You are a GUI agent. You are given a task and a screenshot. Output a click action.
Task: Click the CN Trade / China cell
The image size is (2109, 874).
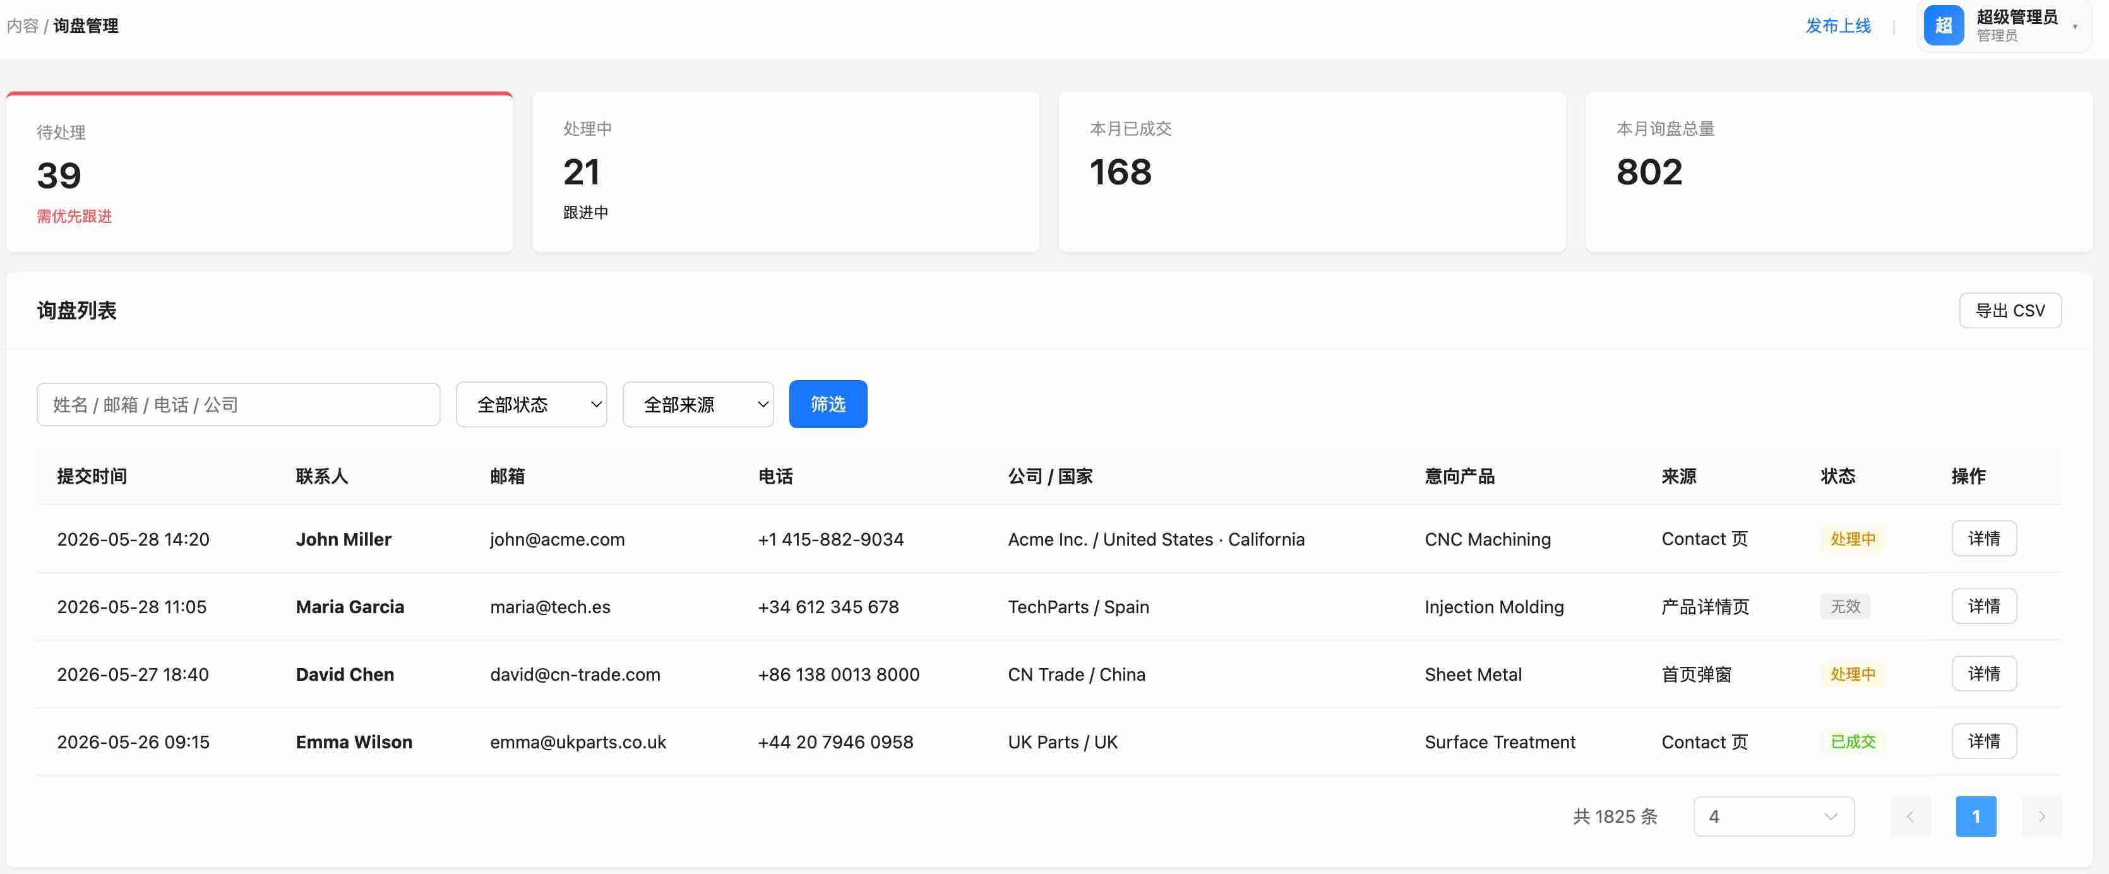(1077, 675)
